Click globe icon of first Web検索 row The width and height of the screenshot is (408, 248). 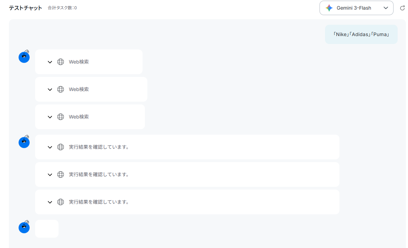click(x=61, y=62)
